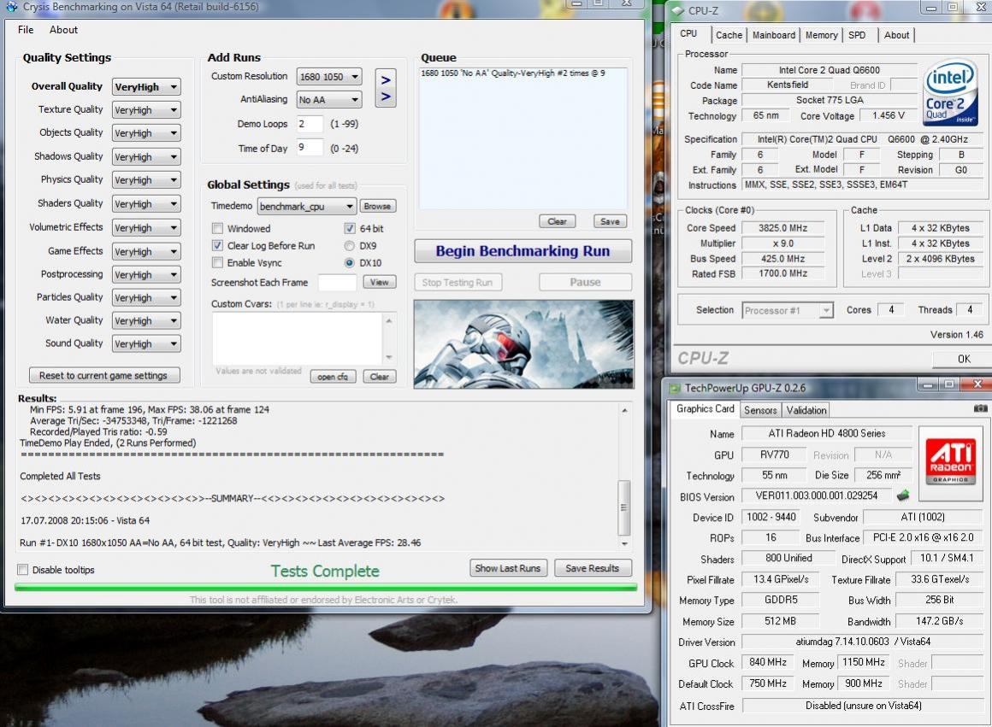Click the Custom Cvars scrollbar up arrow

click(x=388, y=321)
